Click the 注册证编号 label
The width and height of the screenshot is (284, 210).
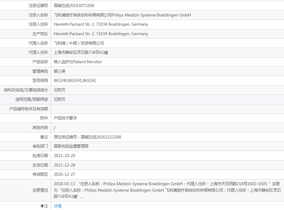pos(38,6)
